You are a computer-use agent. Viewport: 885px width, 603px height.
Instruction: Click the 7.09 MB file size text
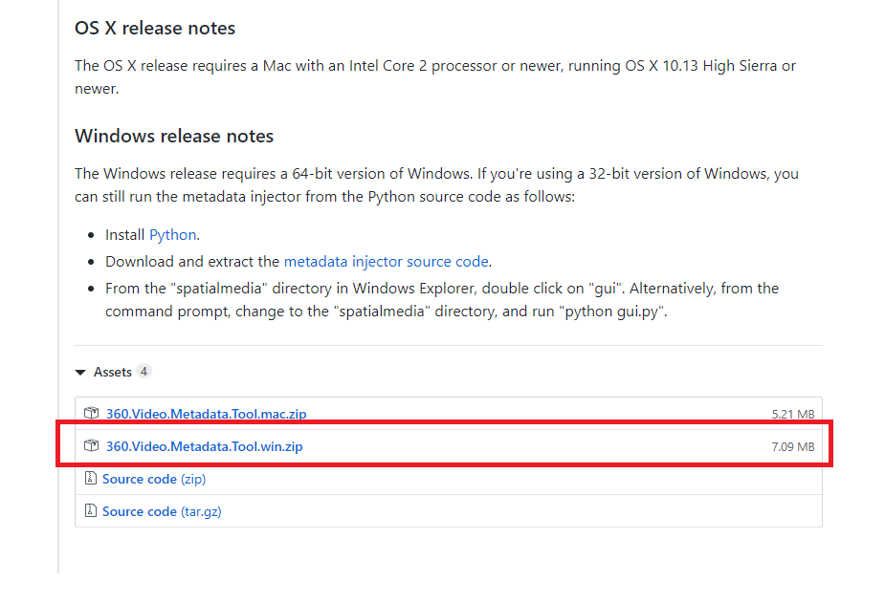pyautogui.click(x=792, y=446)
